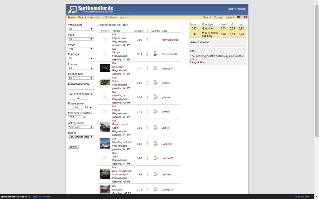Click fuel pump icon for CommanderNo1
This screenshot has width=319, height=199.
coord(156,54)
